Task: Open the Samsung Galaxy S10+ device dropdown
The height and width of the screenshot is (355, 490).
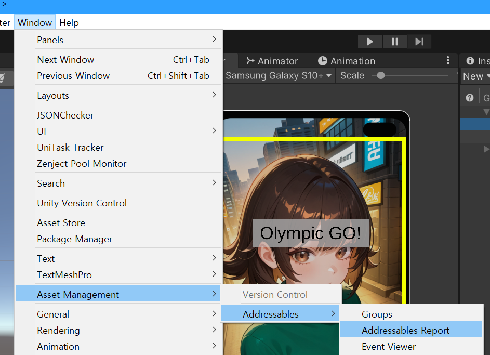Action: pyautogui.click(x=279, y=75)
